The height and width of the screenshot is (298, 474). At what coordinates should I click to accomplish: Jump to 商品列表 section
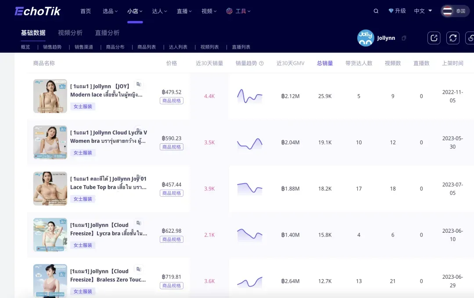(147, 47)
